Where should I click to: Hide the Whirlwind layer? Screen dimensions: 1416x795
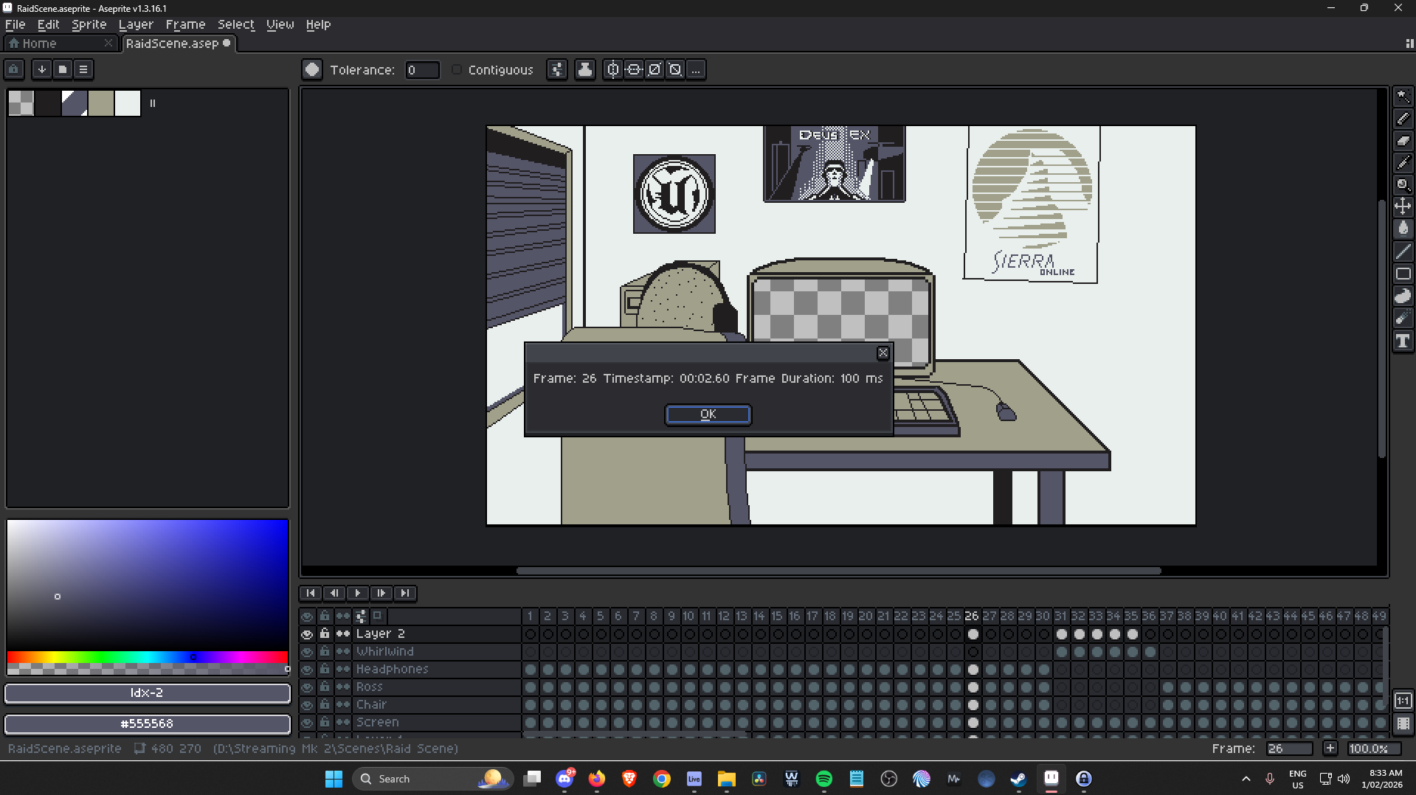tap(307, 652)
